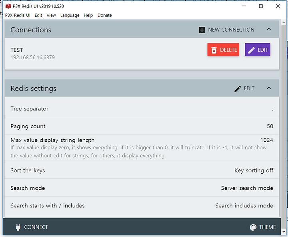Click the Paging count value 50
The width and height of the screenshot is (288, 237).
(x=270, y=126)
